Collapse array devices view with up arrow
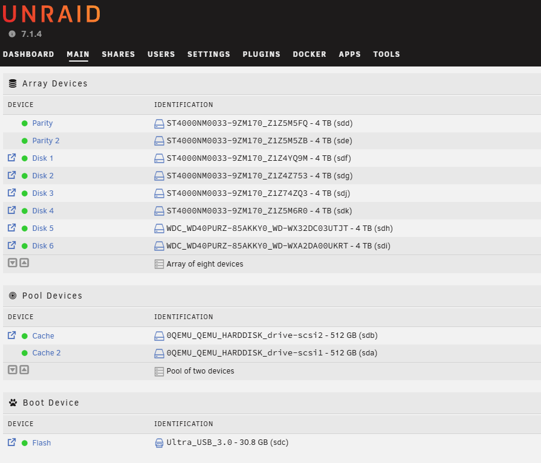541x463 pixels. [24, 263]
